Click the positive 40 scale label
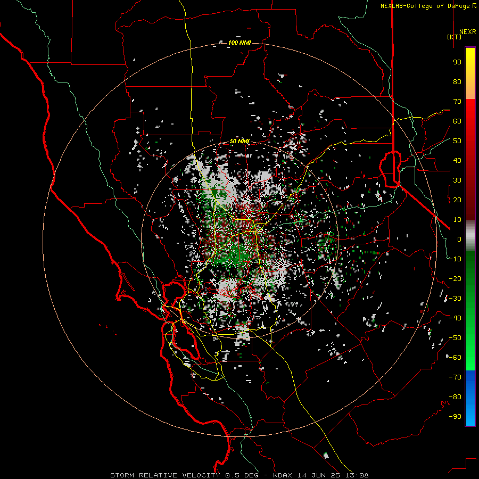 coord(457,161)
